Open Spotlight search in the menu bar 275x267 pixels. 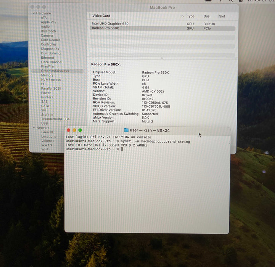click(x=231, y=1)
